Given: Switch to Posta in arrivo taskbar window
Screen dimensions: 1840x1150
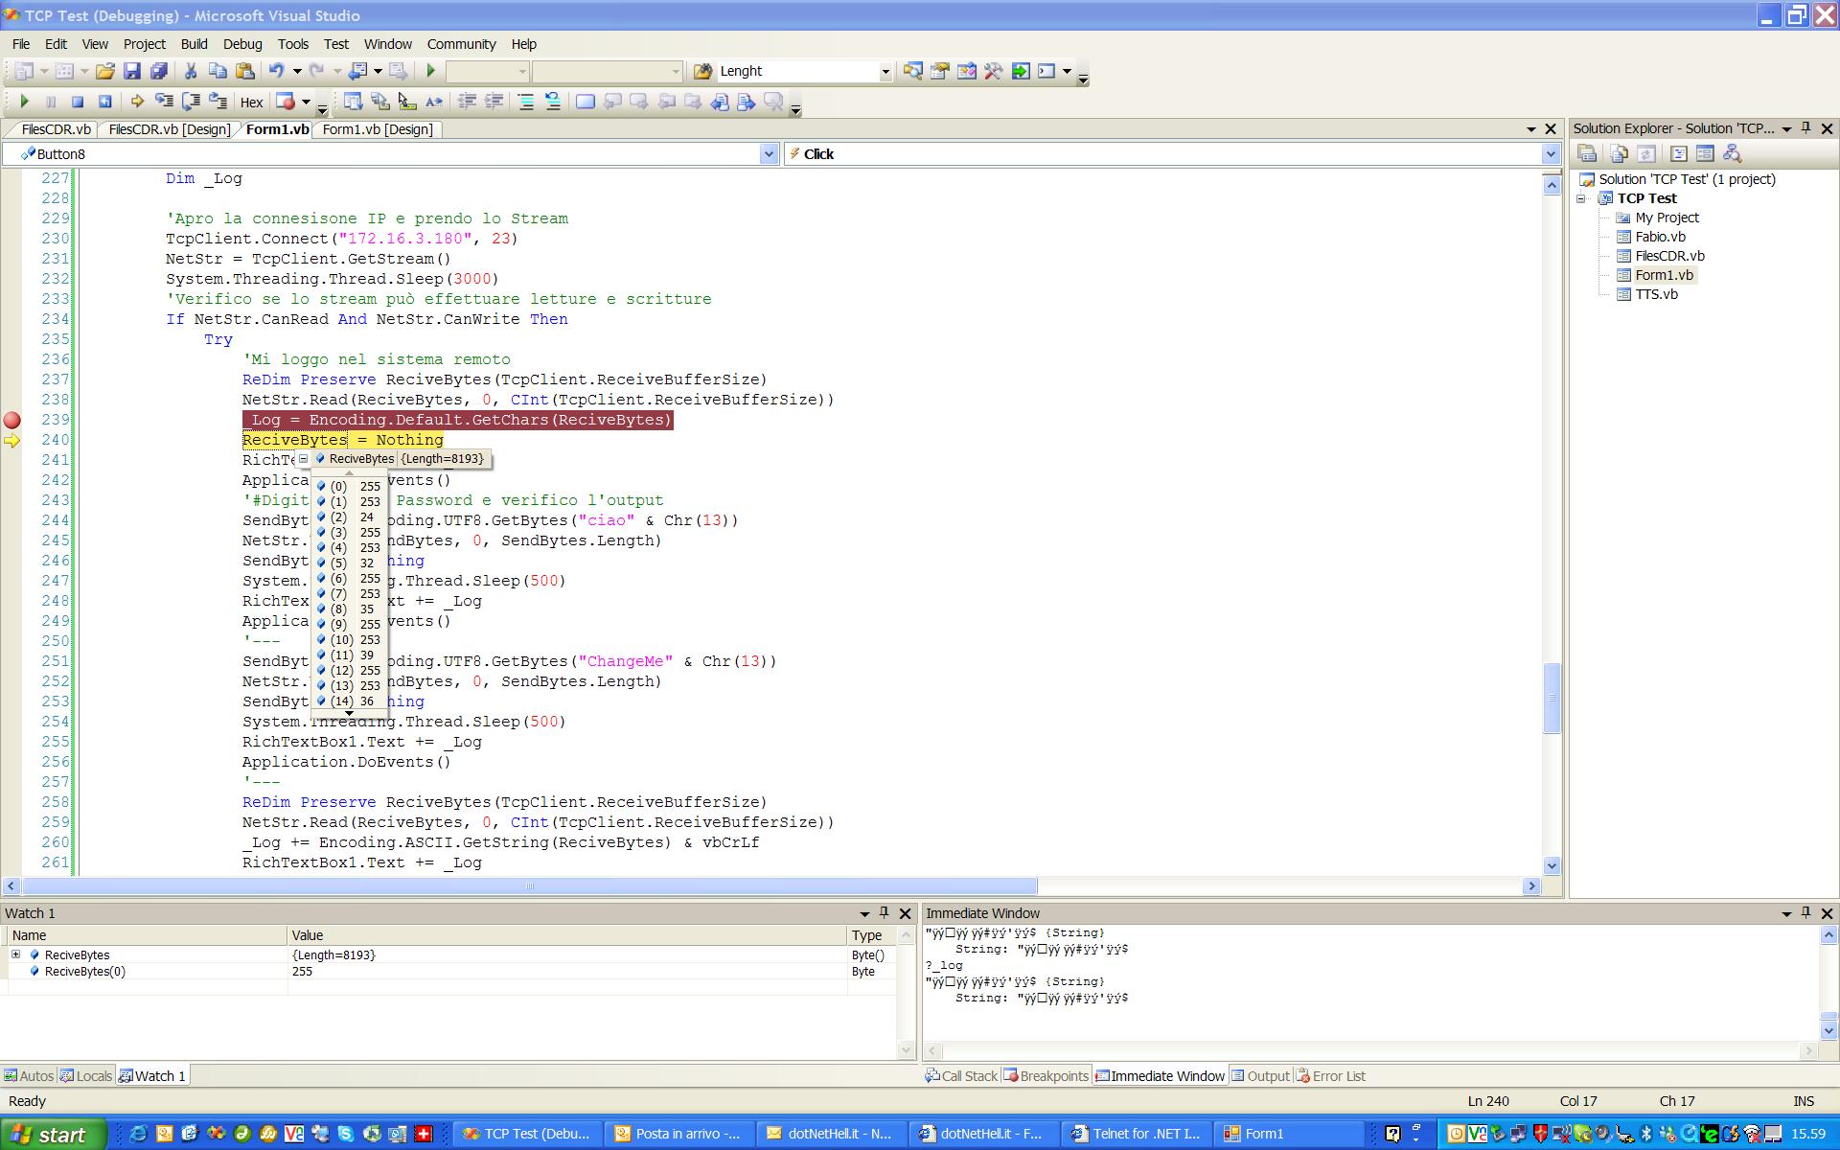Looking at the screenshot, I should click(x=678, y=1134).
